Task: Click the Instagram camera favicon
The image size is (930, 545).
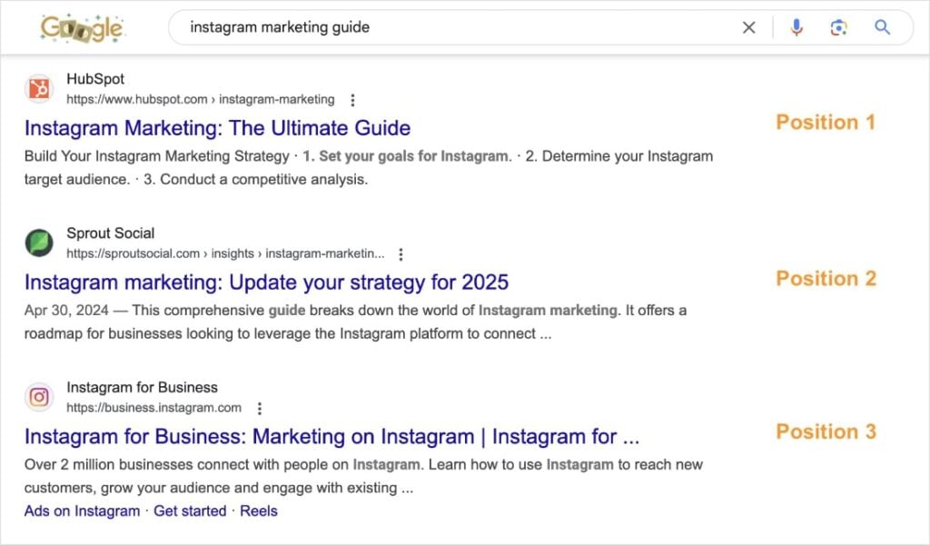Action: pos(38,397)
